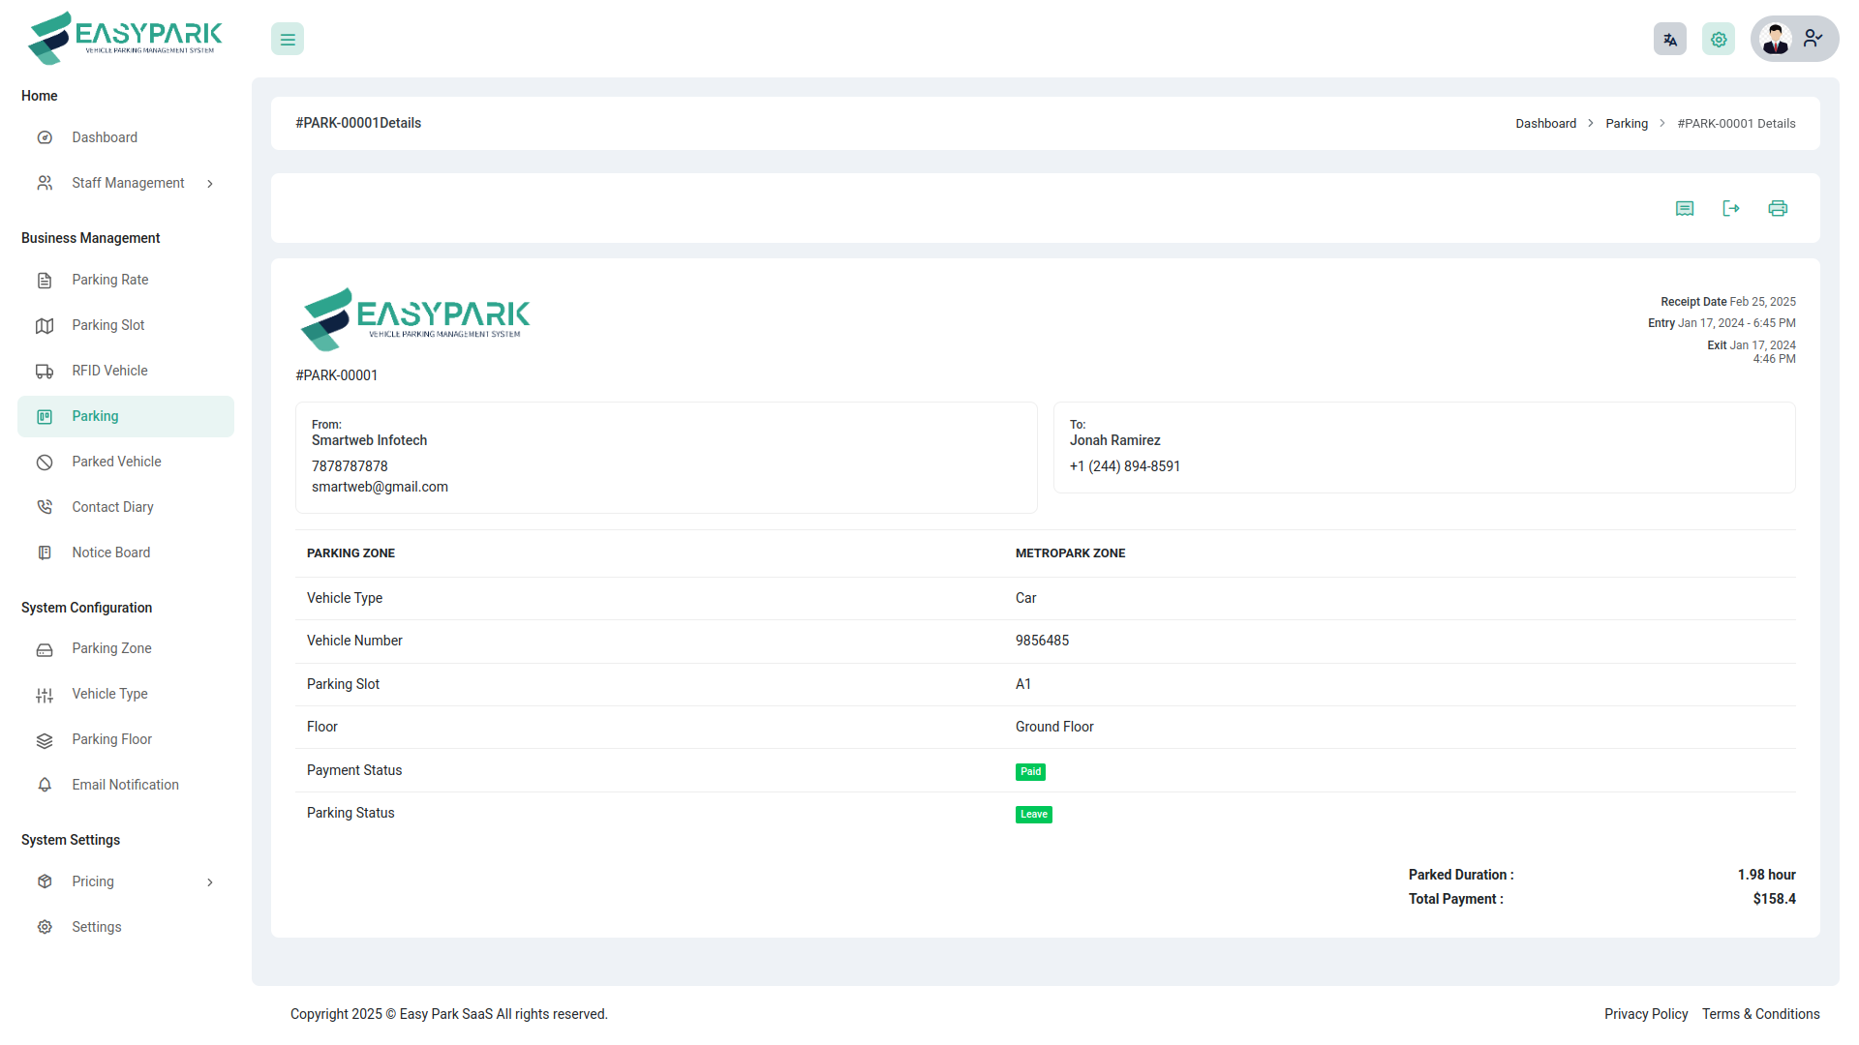Select the Parked Vehicle icon
1859x1045 pixels.
(45, 462)
